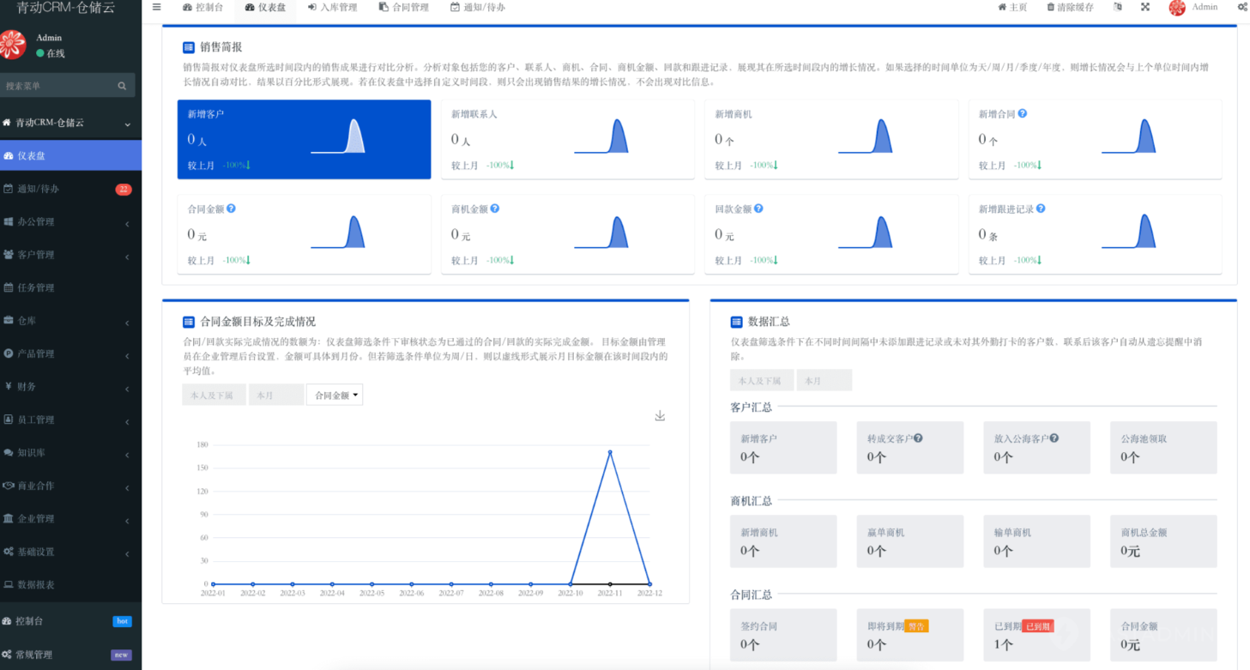The image size is (1250, 670).
Task: Click the 清除缓存 button
Action: 1070,8
